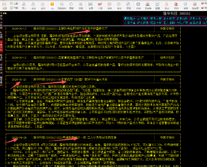The height and width of the screenshot is (167, 207).
Task: Select highlighted 个股资料 in left sidebar
Action: [1, 46]
